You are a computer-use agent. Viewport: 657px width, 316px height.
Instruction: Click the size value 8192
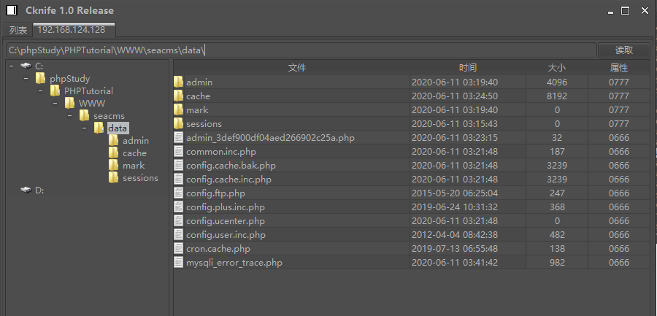[557, 96]
